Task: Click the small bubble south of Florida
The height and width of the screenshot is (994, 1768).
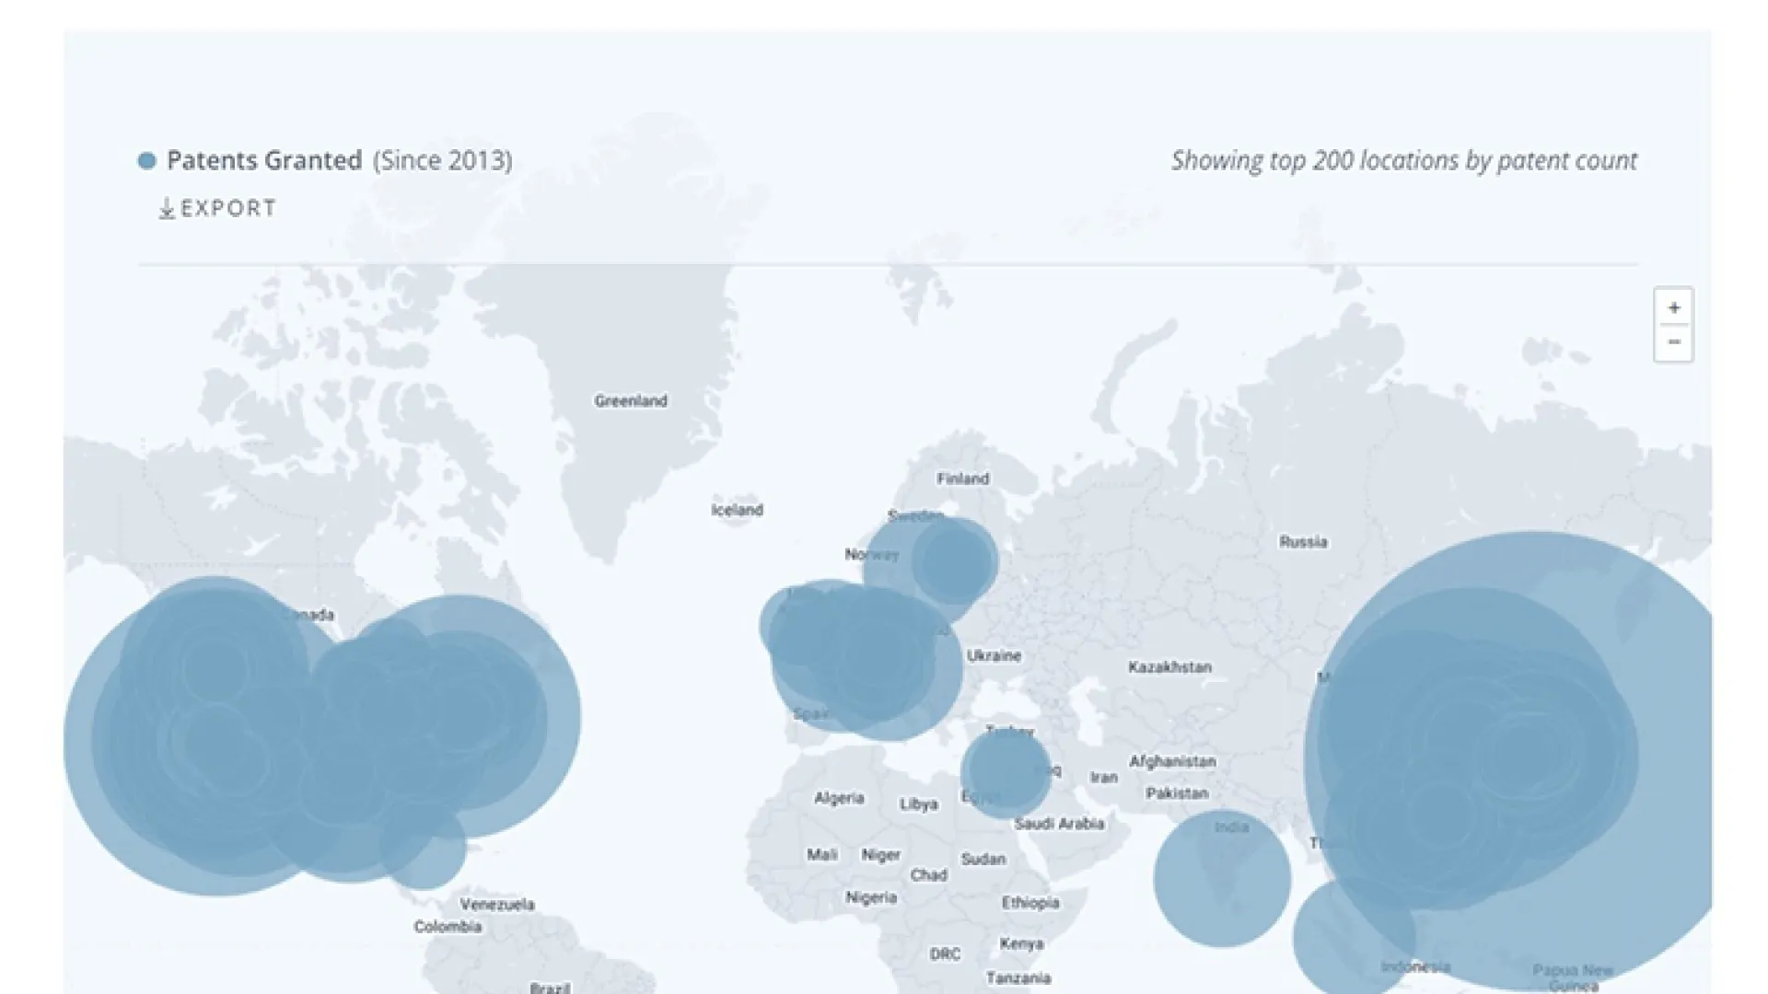Action: click(423, 846)
